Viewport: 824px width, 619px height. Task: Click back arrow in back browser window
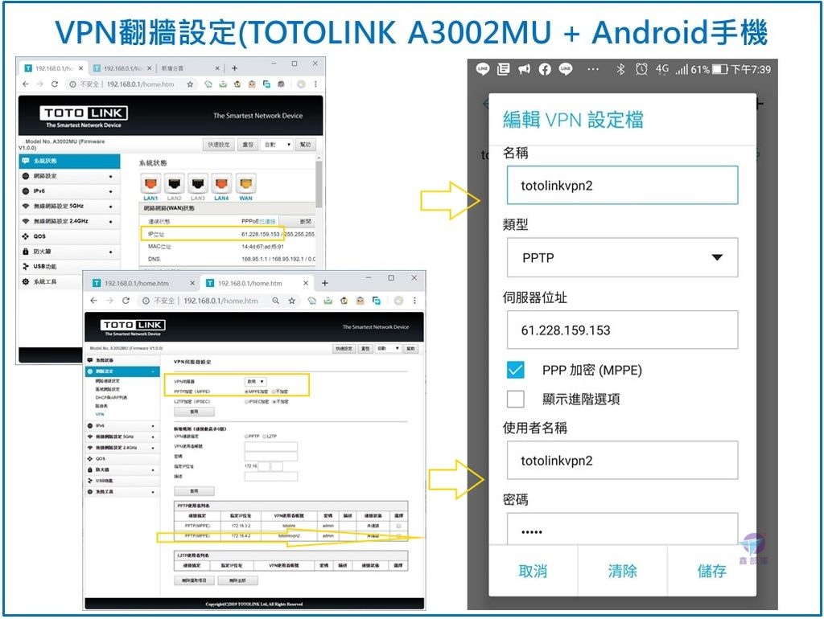(x=26, y=84)
